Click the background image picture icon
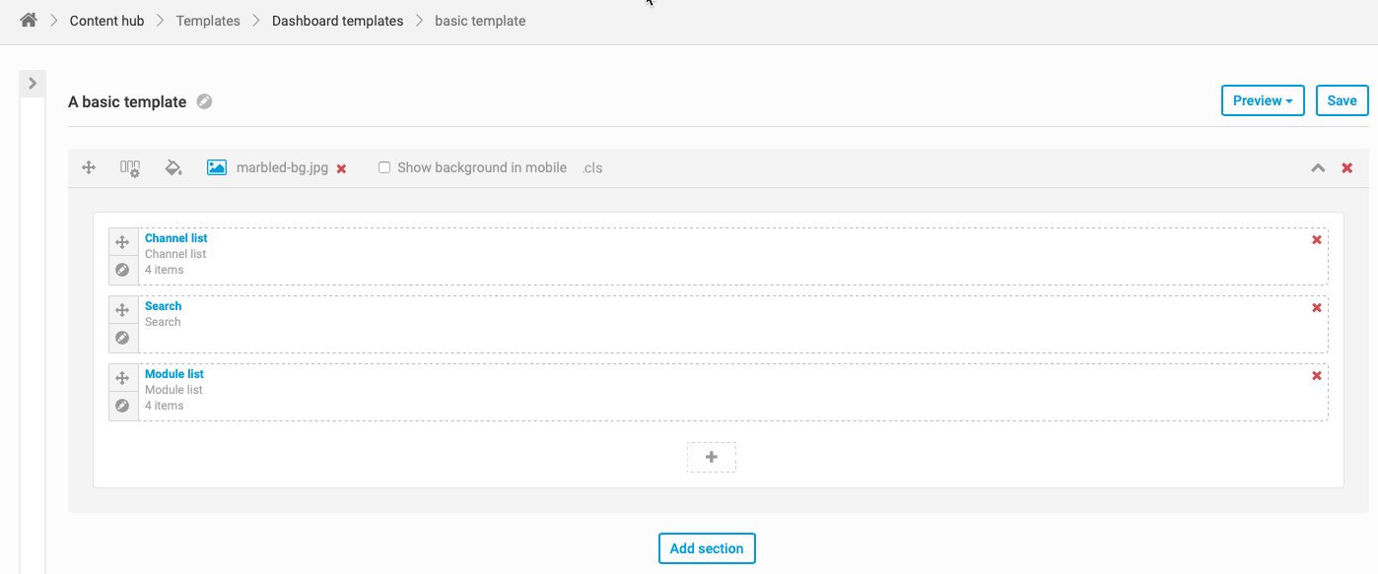 (x=217, y=167)
